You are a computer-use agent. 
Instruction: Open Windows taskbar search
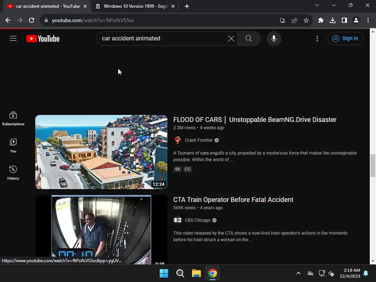pyautogui.click(x=180, y=273)
